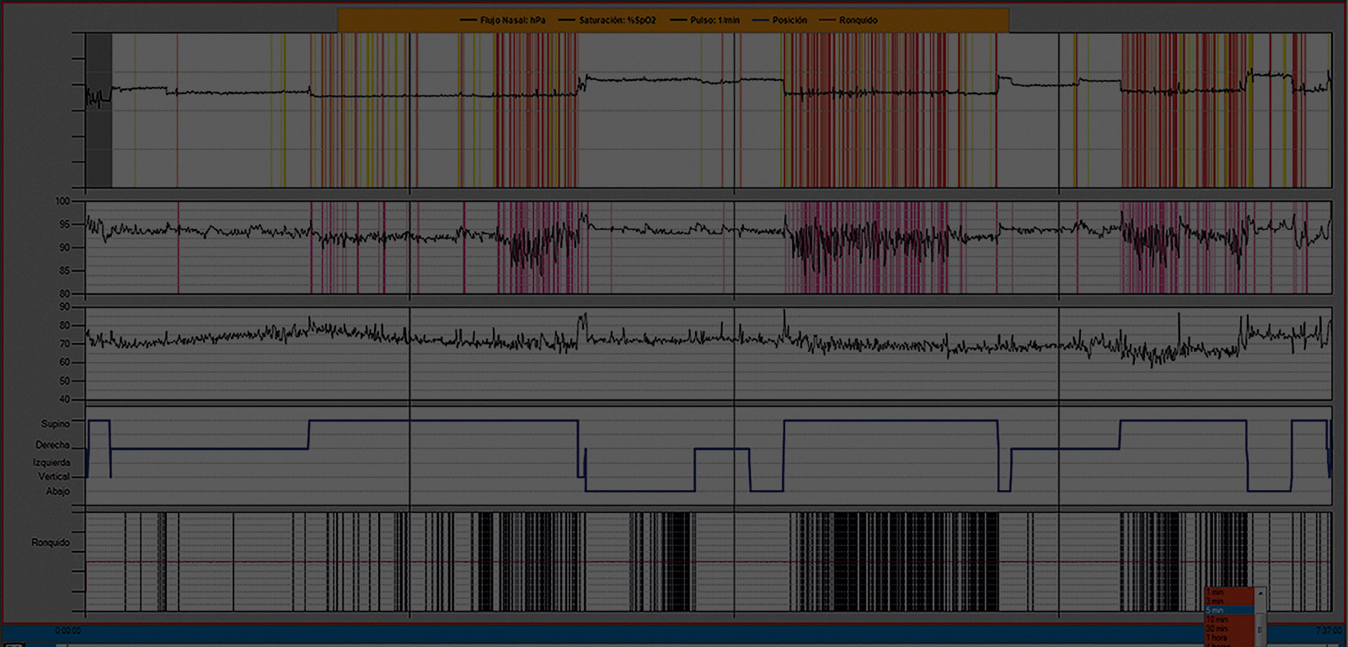Click the Derecha position axis label
The width and height of the screenshot is (1348, 647).
[x=52, y=445]
